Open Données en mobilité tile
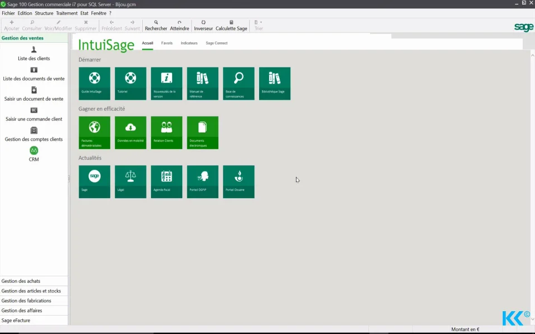The width and height of the screenshot is (535, 334). coord(130,132)
